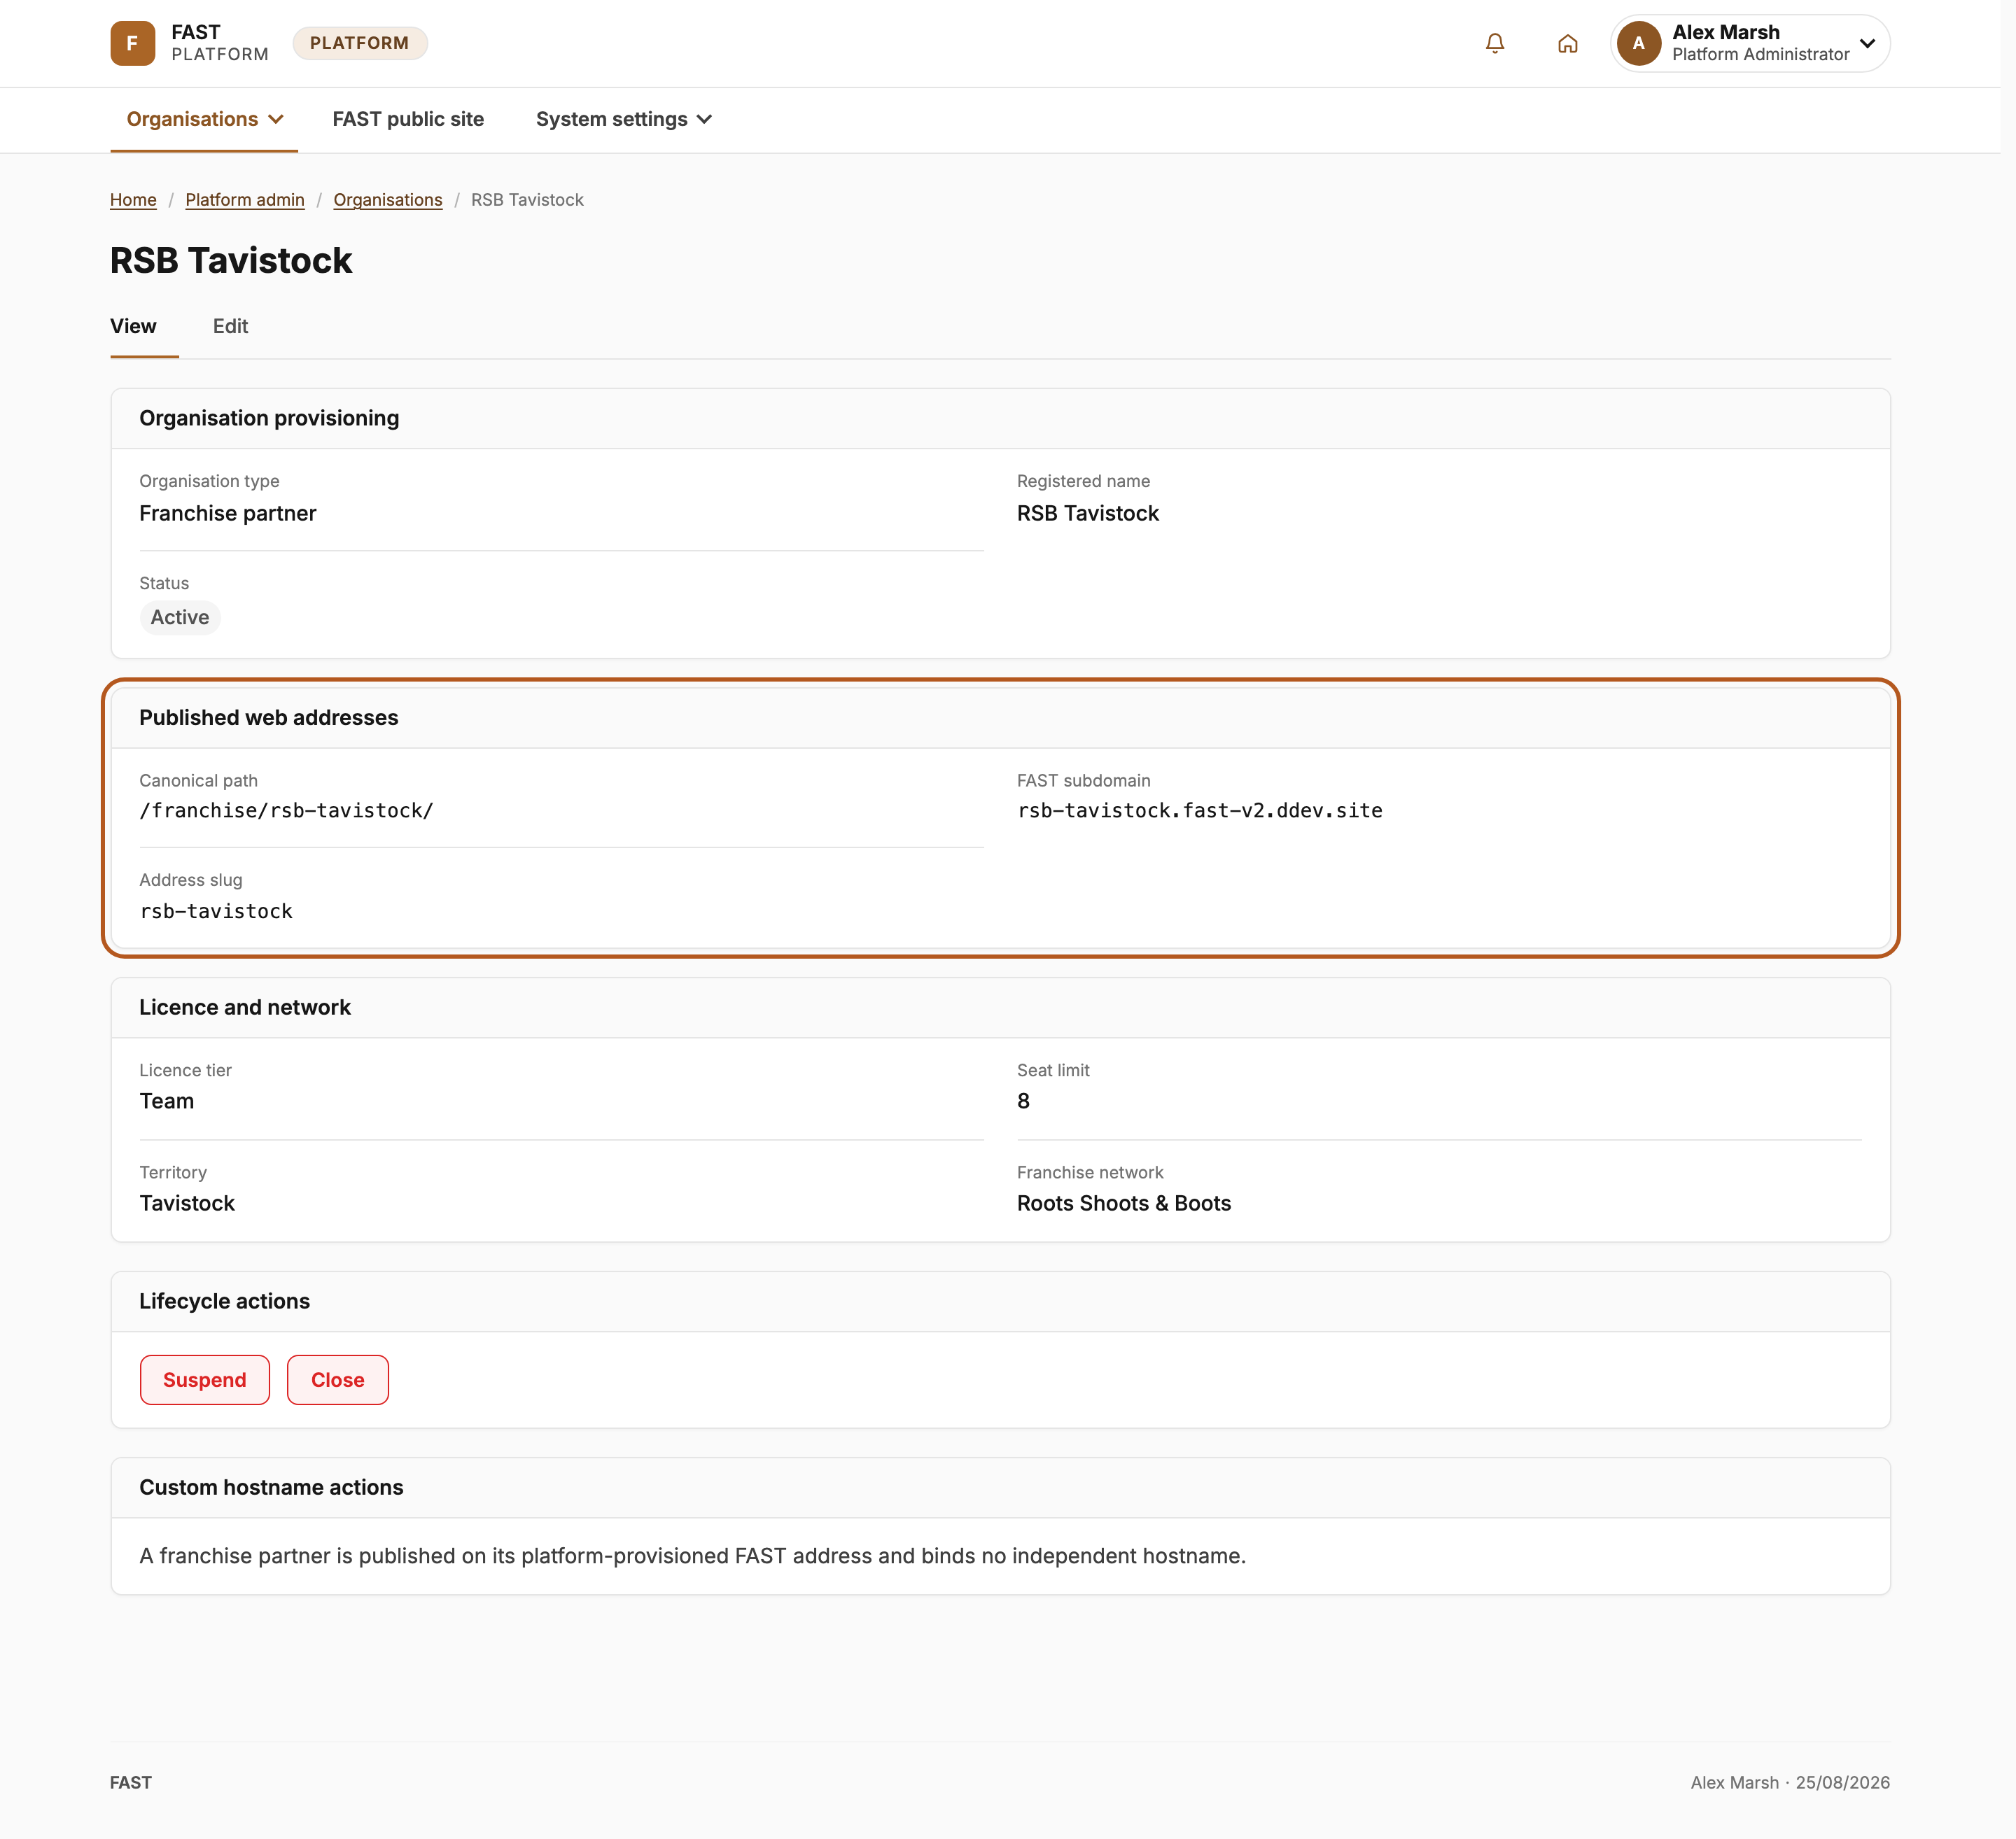Click the footer date Alex Marsh · 25/08/2026
2016x1839 pixels.
[x=1790, y=1782]
